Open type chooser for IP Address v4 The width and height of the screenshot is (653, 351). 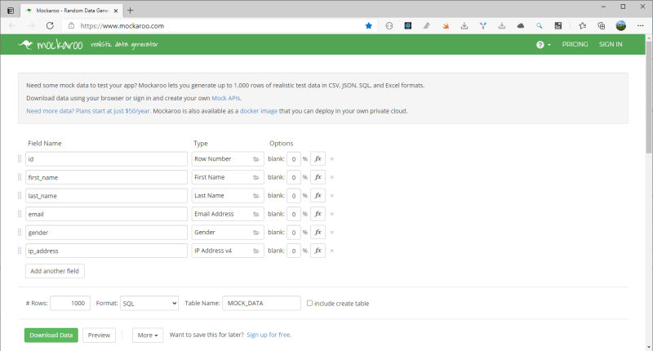pos(228,251)
